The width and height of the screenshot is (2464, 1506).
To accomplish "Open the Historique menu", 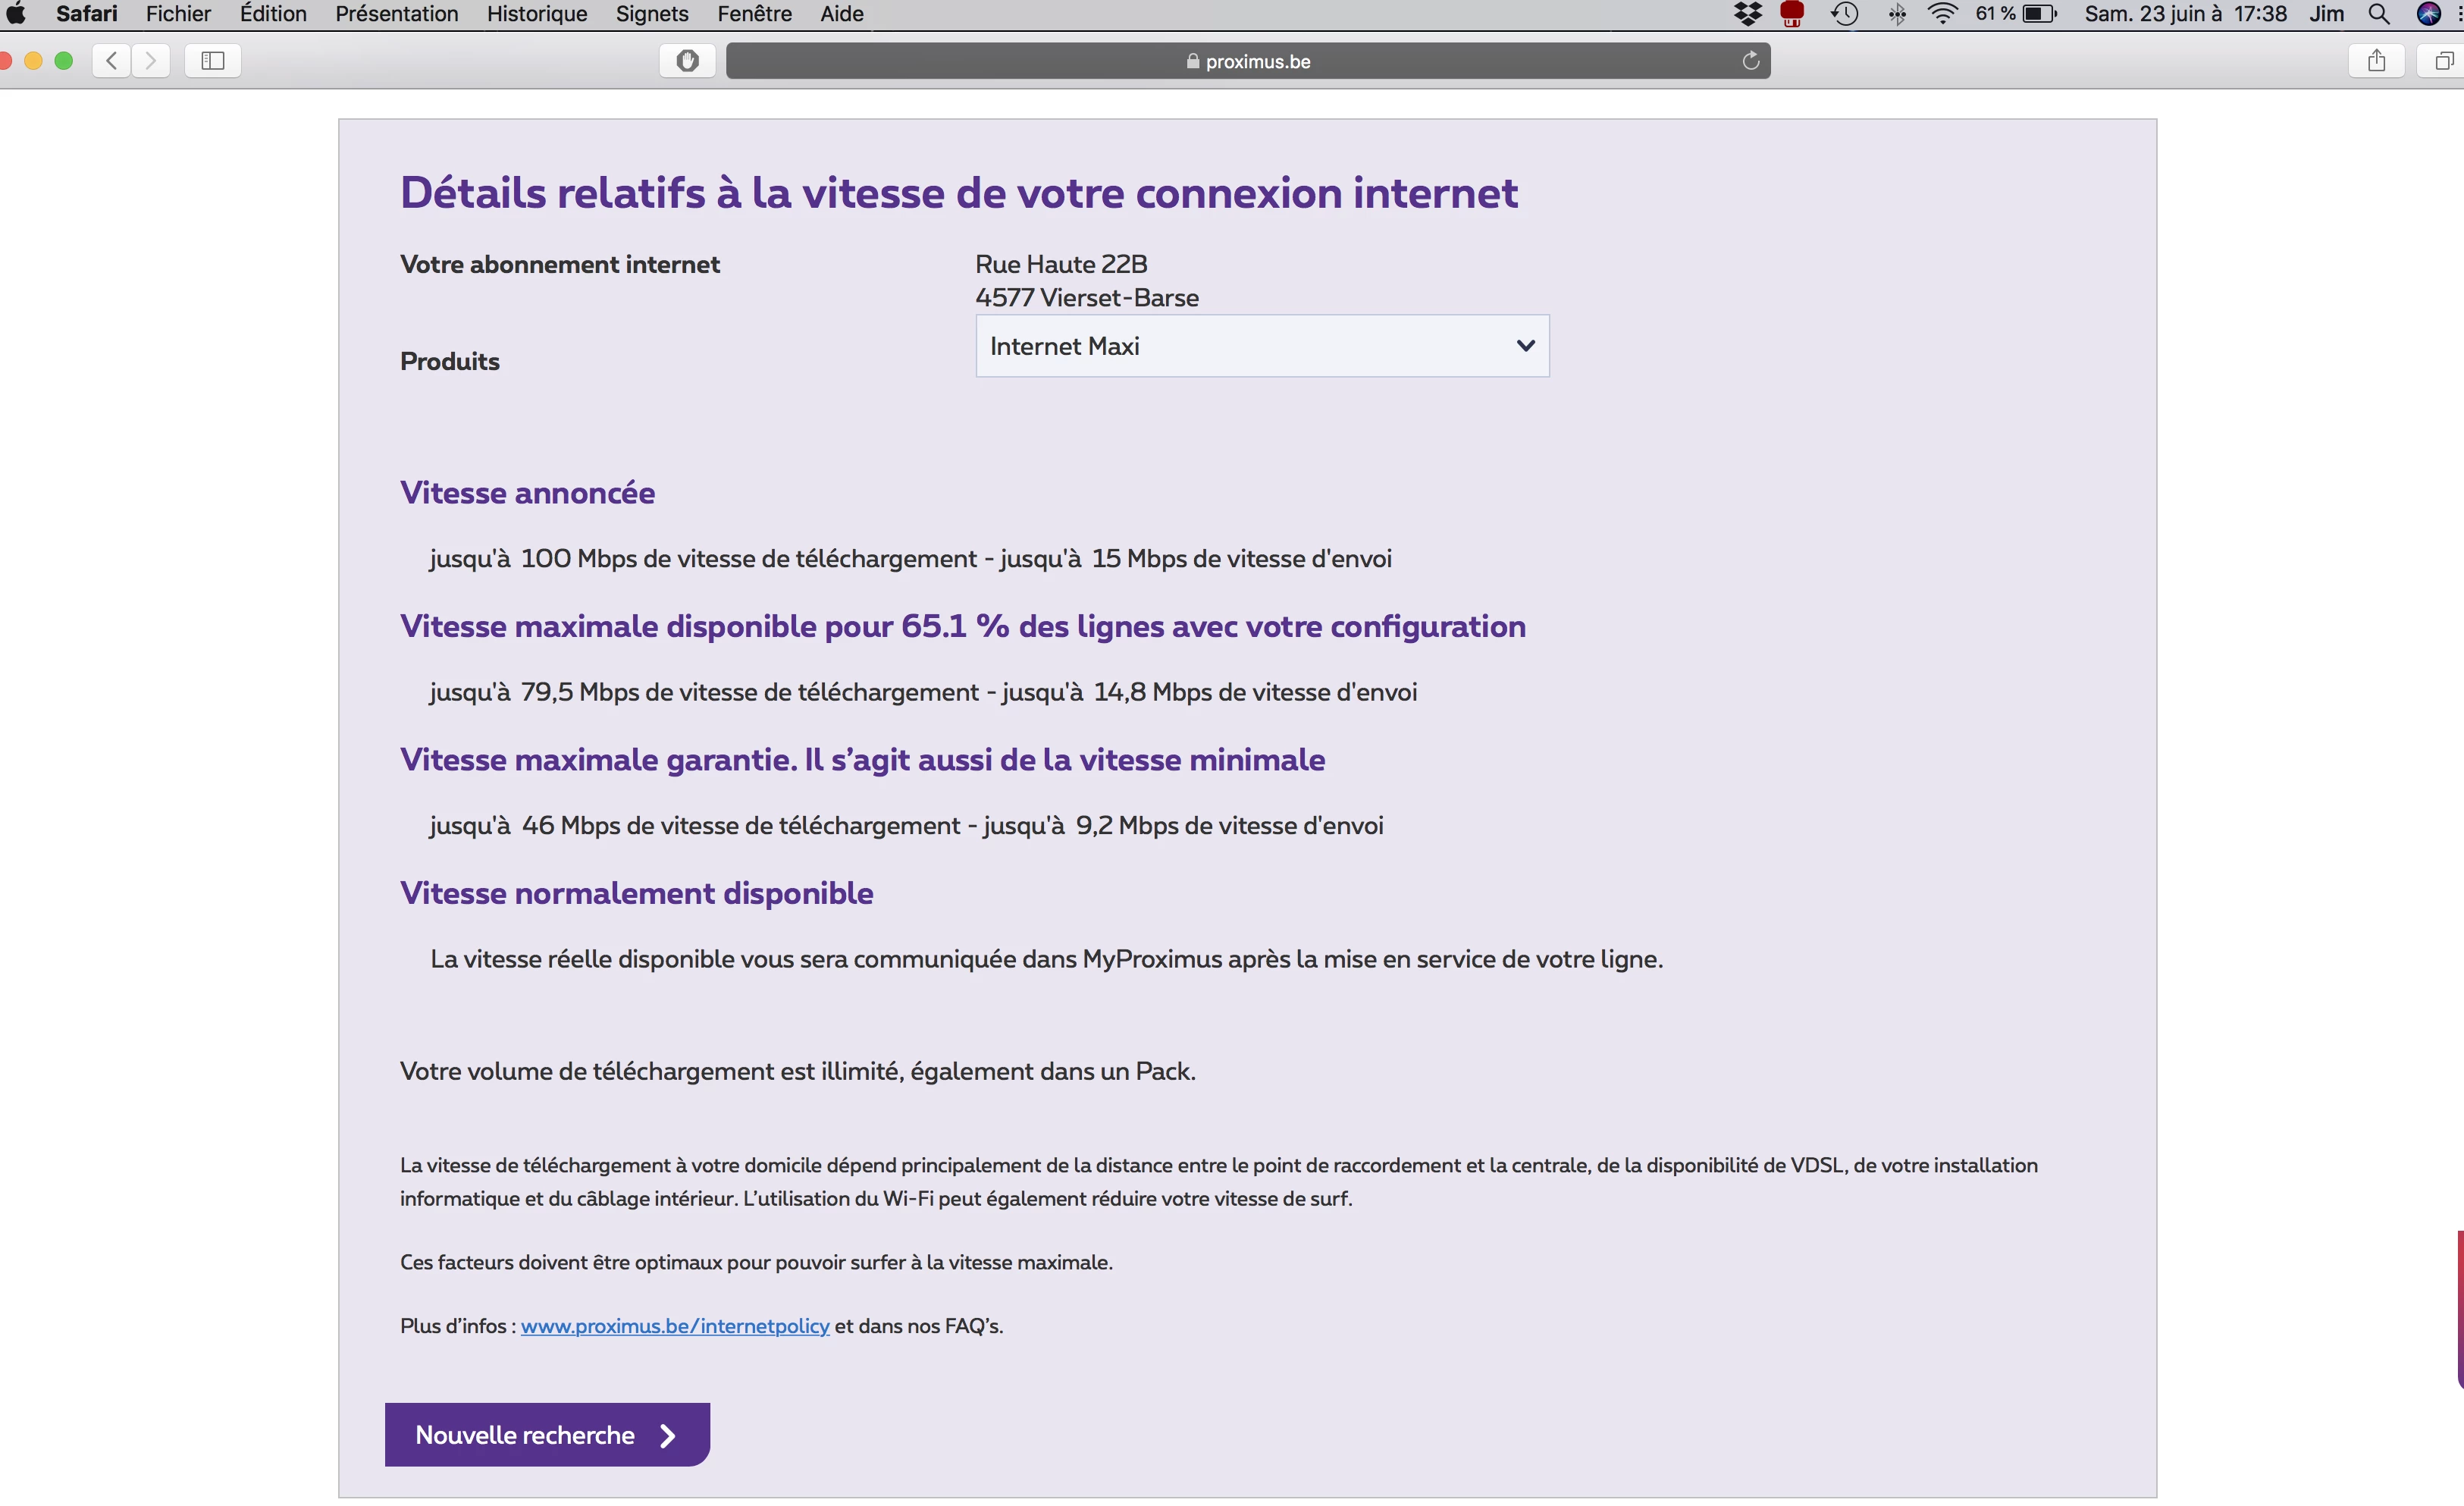I will coord(536,14).
